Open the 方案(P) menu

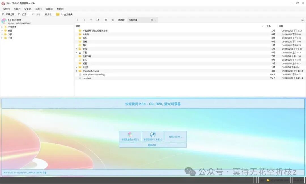[17, 9]
